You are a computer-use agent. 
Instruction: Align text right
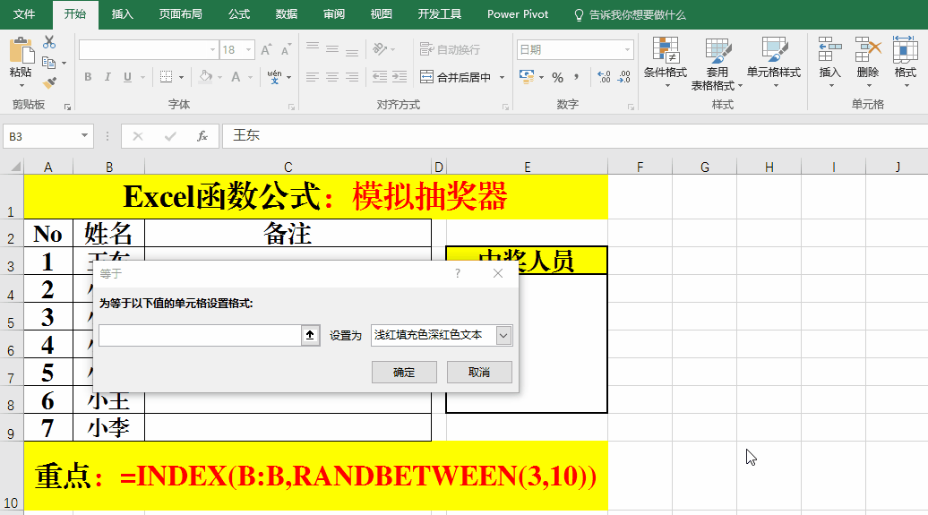pyautogui.click(x=352, y=77)
